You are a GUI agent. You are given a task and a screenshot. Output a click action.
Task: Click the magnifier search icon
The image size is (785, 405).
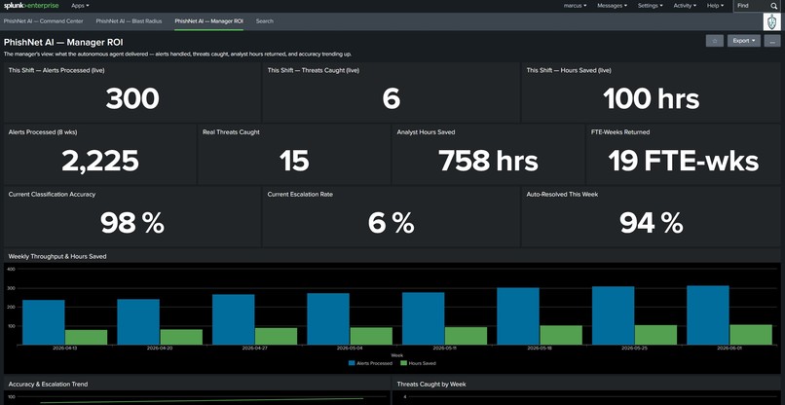click(x=774, y=6)
